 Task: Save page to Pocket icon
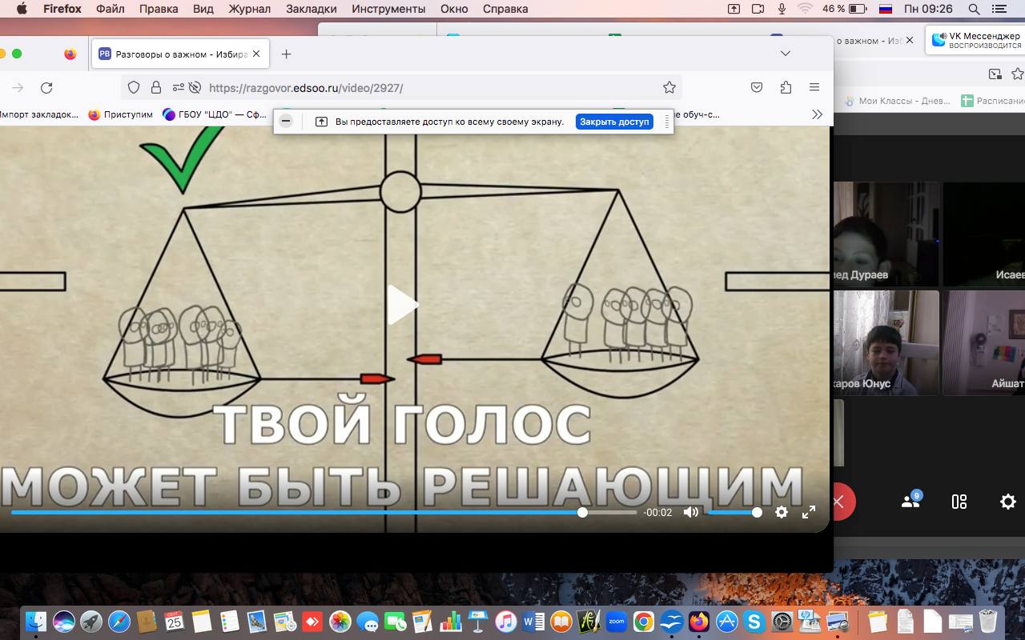pos(757,88)
